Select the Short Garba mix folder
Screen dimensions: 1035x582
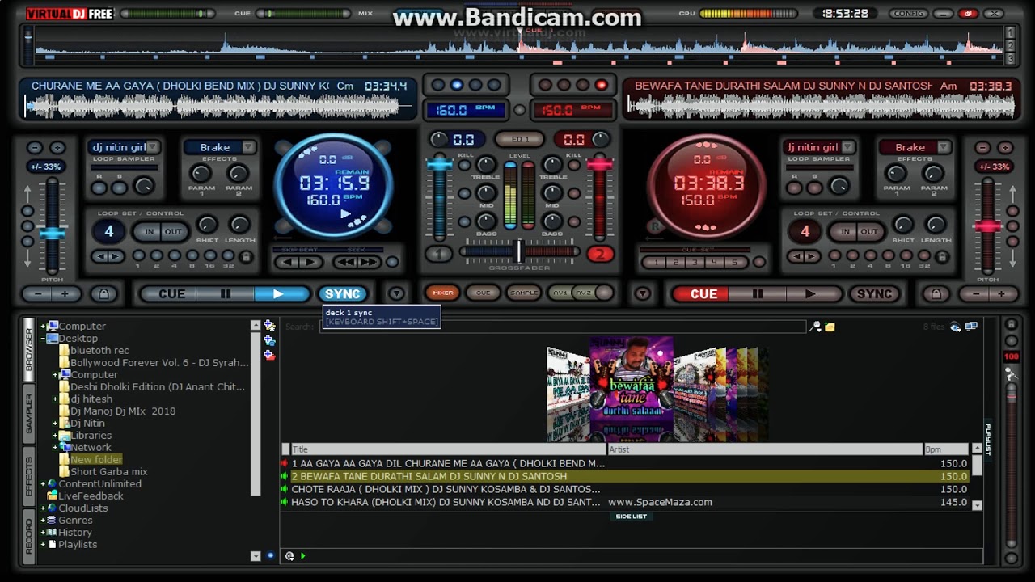[x=108, y=472]
